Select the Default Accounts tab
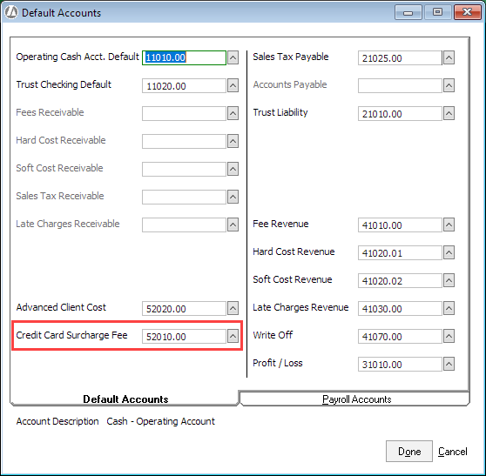This screenshot has width=486, height=476. [125, 399]
